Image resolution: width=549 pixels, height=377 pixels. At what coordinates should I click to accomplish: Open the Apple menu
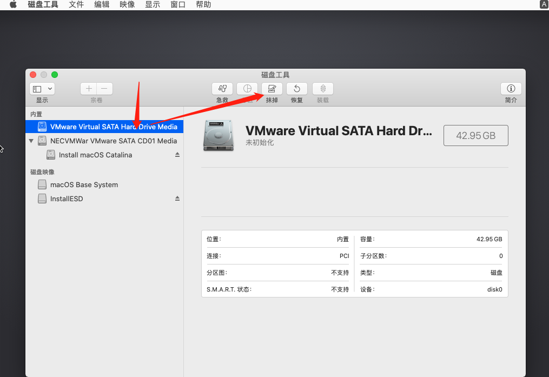[13, 4]
